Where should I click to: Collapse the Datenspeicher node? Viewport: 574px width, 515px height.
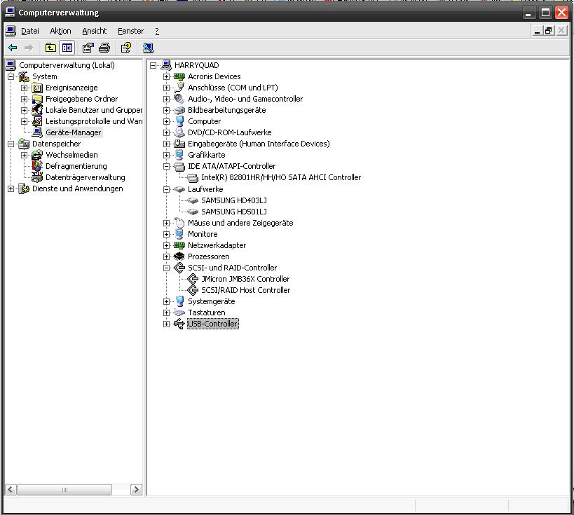11,144
